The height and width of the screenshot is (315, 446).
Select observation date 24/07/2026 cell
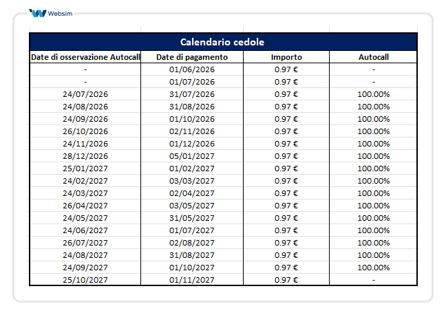(85, 94)
